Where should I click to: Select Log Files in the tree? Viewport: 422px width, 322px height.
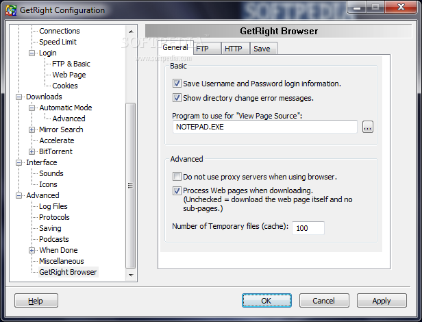point(53,206)
